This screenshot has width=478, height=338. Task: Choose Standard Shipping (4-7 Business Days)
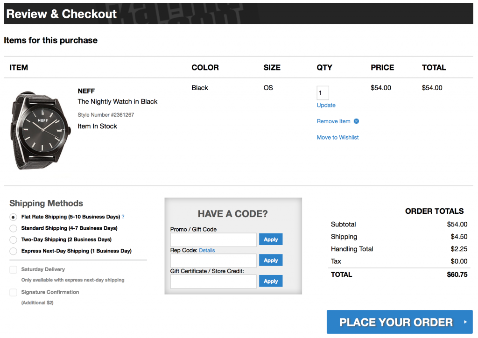pos(13,228)
